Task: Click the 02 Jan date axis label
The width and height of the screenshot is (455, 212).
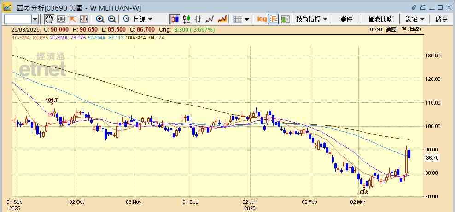Action: pyautogui.click(x=250, y=202)
